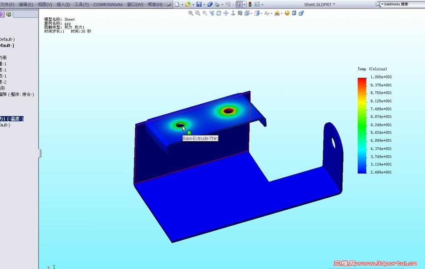The height and width of the screenshot is (269, 425).
Task: Select the 热力1 (-温度-) plot item
Action: pos(12,118)
